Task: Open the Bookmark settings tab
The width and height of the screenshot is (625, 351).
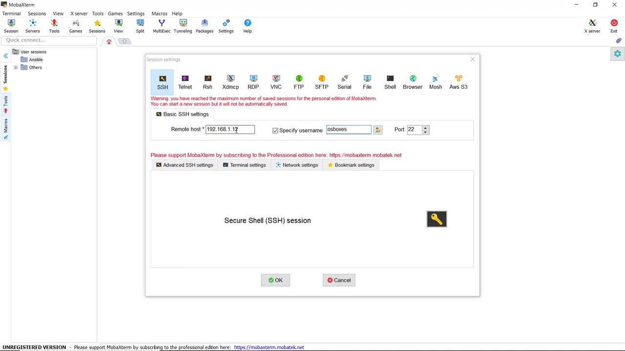Action: pos(351,165)
